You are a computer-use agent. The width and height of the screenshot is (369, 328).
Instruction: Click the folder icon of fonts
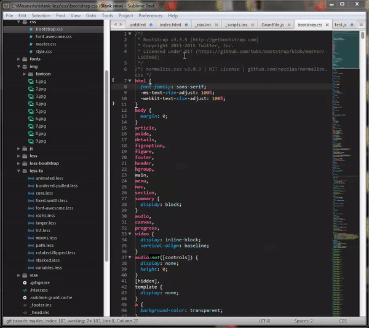[25, 59]
